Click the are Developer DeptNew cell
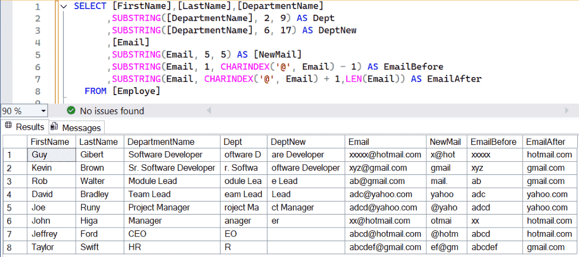This screenshot has height=257, width=579. [x=306, y=155]
